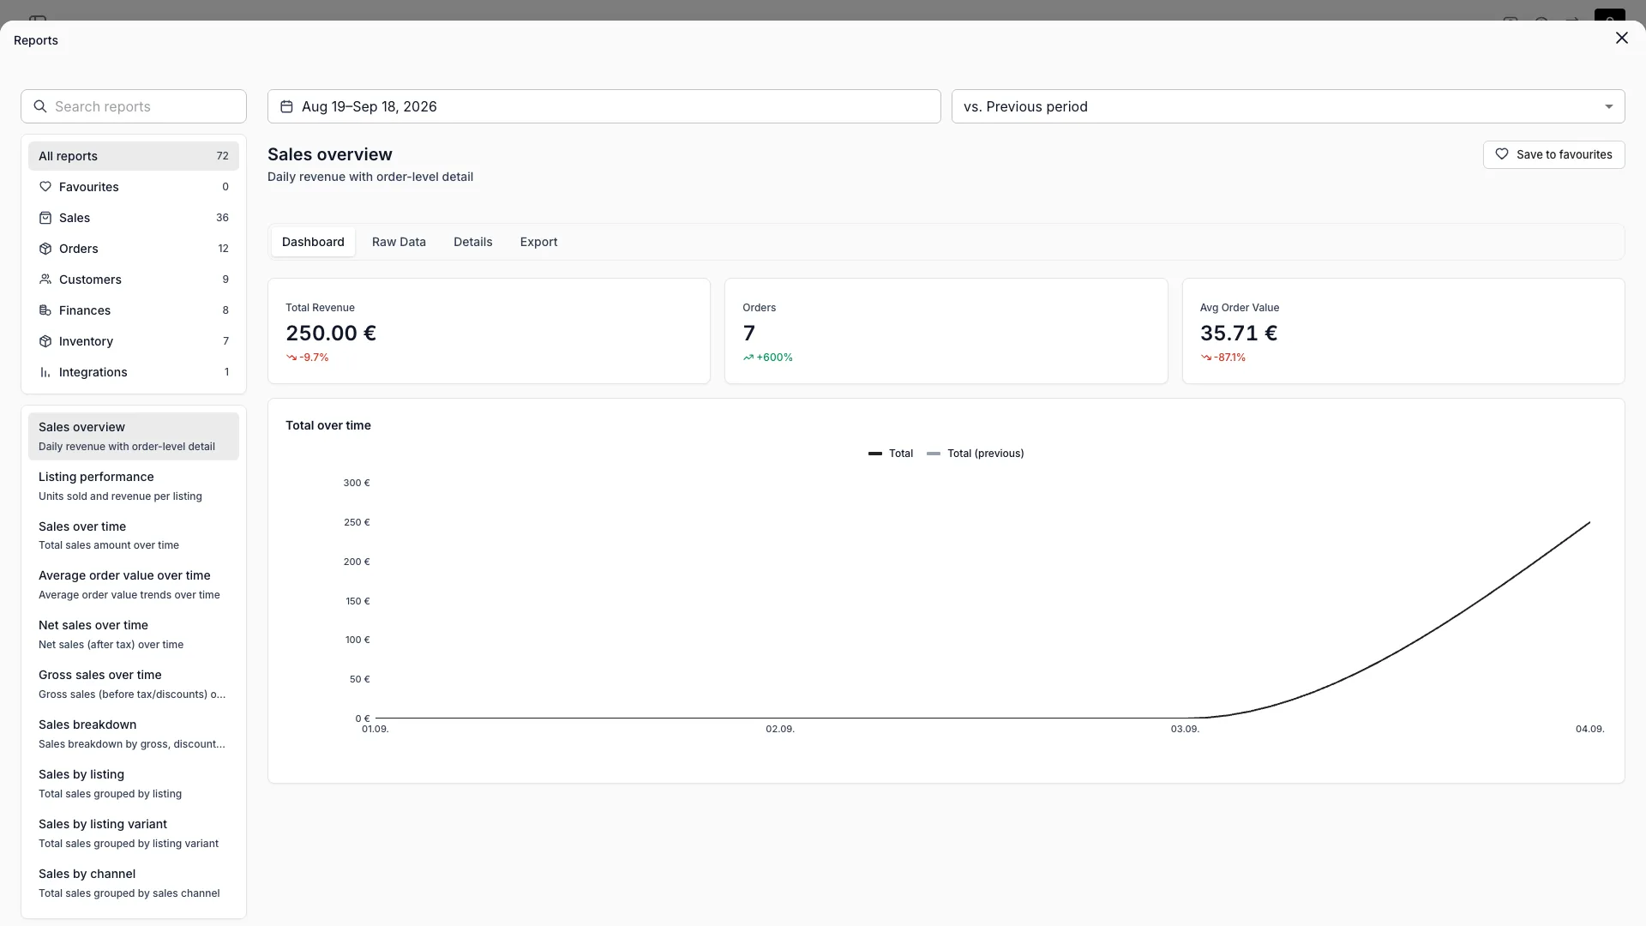1646x926 pixels.
Task: Click the Orders 7 metric card
Action: pos(946,331)
